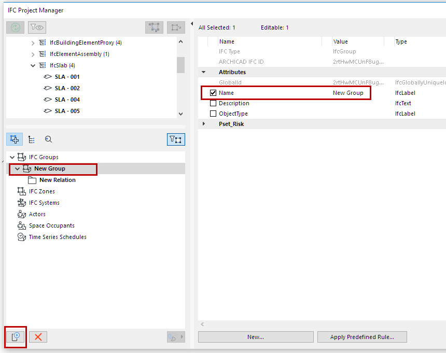Click the IfcElementAssembly list icon
Image resolution: width=446 pixels, height=353 pixels.
[43, 54]
